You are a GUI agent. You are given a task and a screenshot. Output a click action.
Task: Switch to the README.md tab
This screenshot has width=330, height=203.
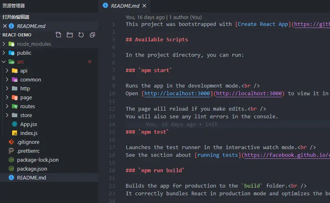[x=124, y=6]
